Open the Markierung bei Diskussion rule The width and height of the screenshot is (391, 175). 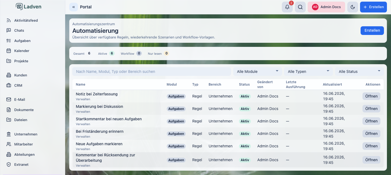[x=371, y=109]
